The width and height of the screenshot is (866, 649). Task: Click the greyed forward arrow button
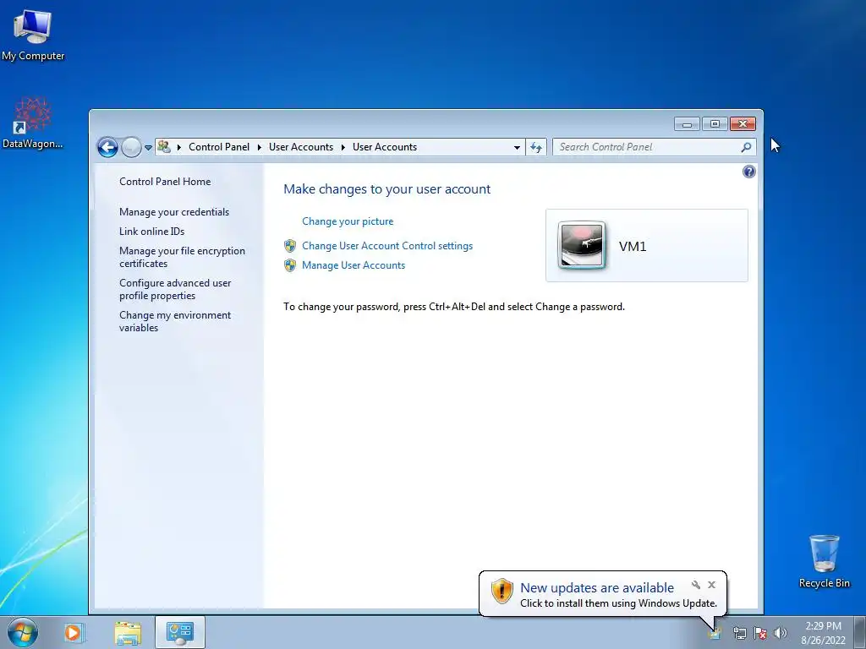click(x=131, y=147)
